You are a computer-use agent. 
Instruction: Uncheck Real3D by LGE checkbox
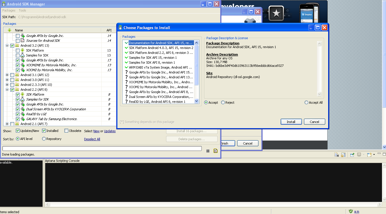[18, 114]
